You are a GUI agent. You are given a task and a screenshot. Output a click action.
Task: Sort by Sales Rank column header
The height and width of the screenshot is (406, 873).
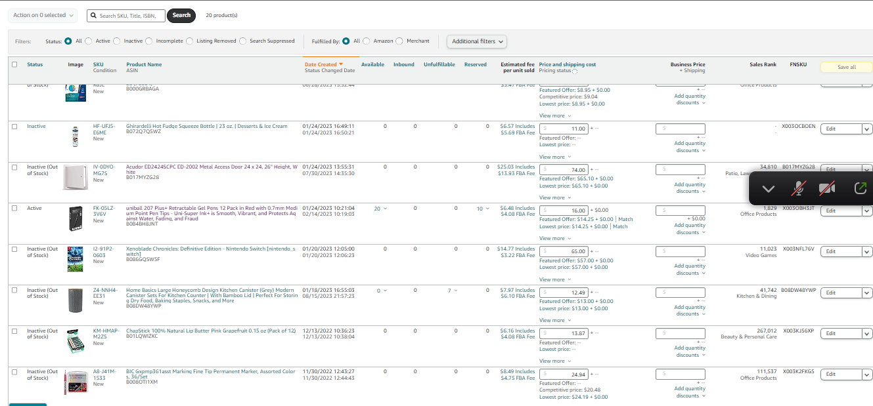click(763, 64)
